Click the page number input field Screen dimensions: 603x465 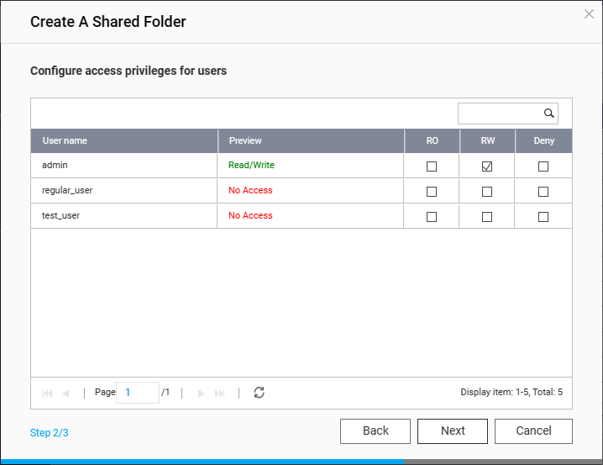coord(138,393)
